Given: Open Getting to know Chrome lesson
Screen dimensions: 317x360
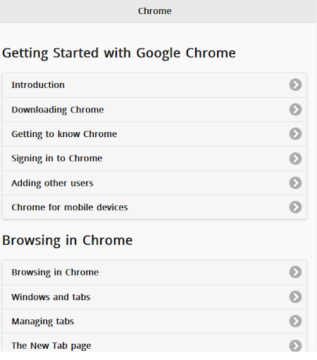Looking at the screenshot, I should (x=154, y=134).
